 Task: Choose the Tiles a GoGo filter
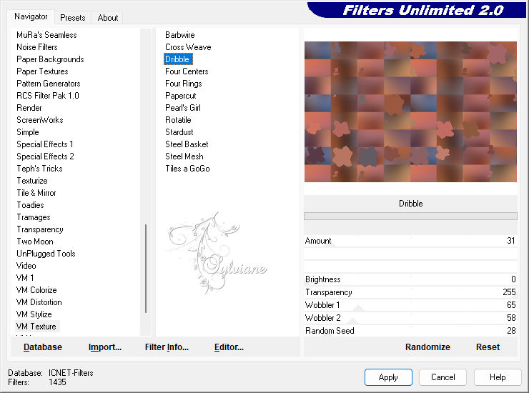[187, 169]
